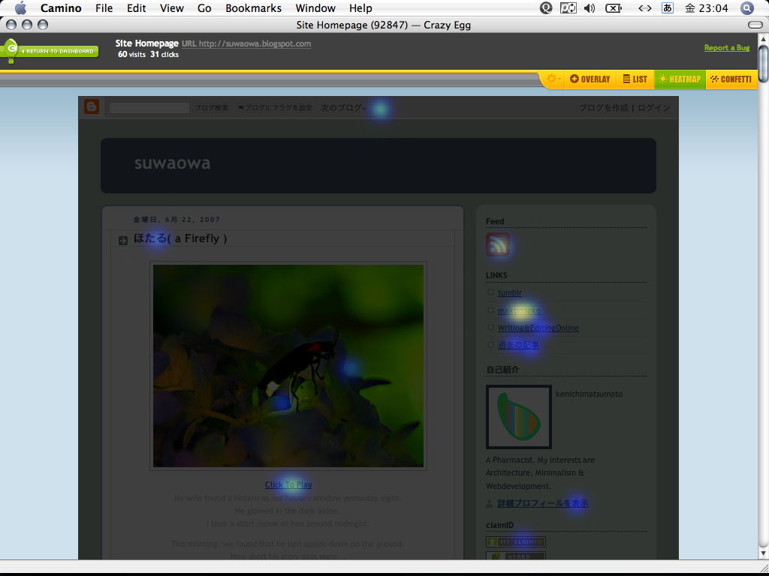Open the Help menu
The width and height of the screenshot is (769, 576).
(x=360, y=7)
